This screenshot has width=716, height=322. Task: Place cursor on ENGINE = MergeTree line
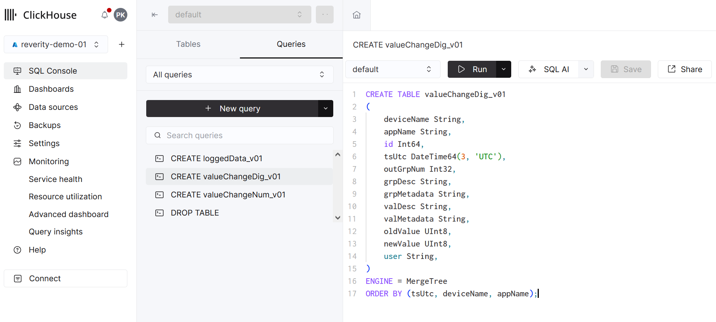click(406, 281)
